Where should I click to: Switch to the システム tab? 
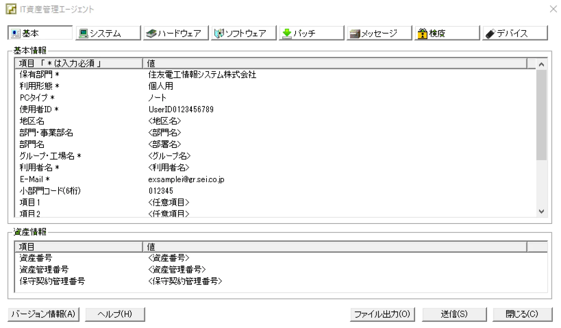click(x=108, y=33)
